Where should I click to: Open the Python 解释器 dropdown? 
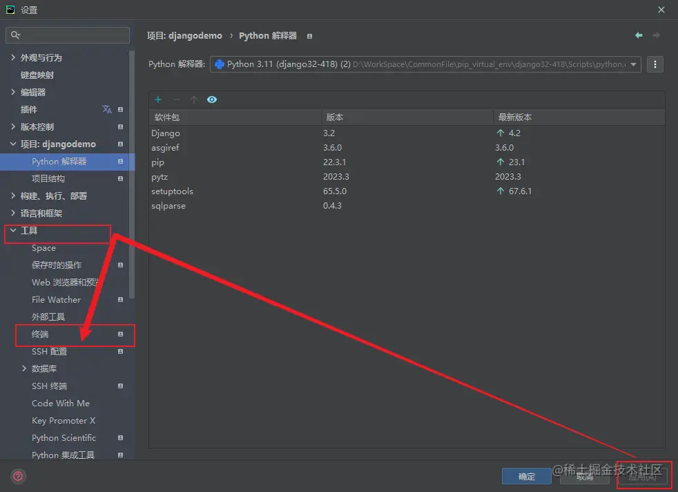tap(425, 64)
